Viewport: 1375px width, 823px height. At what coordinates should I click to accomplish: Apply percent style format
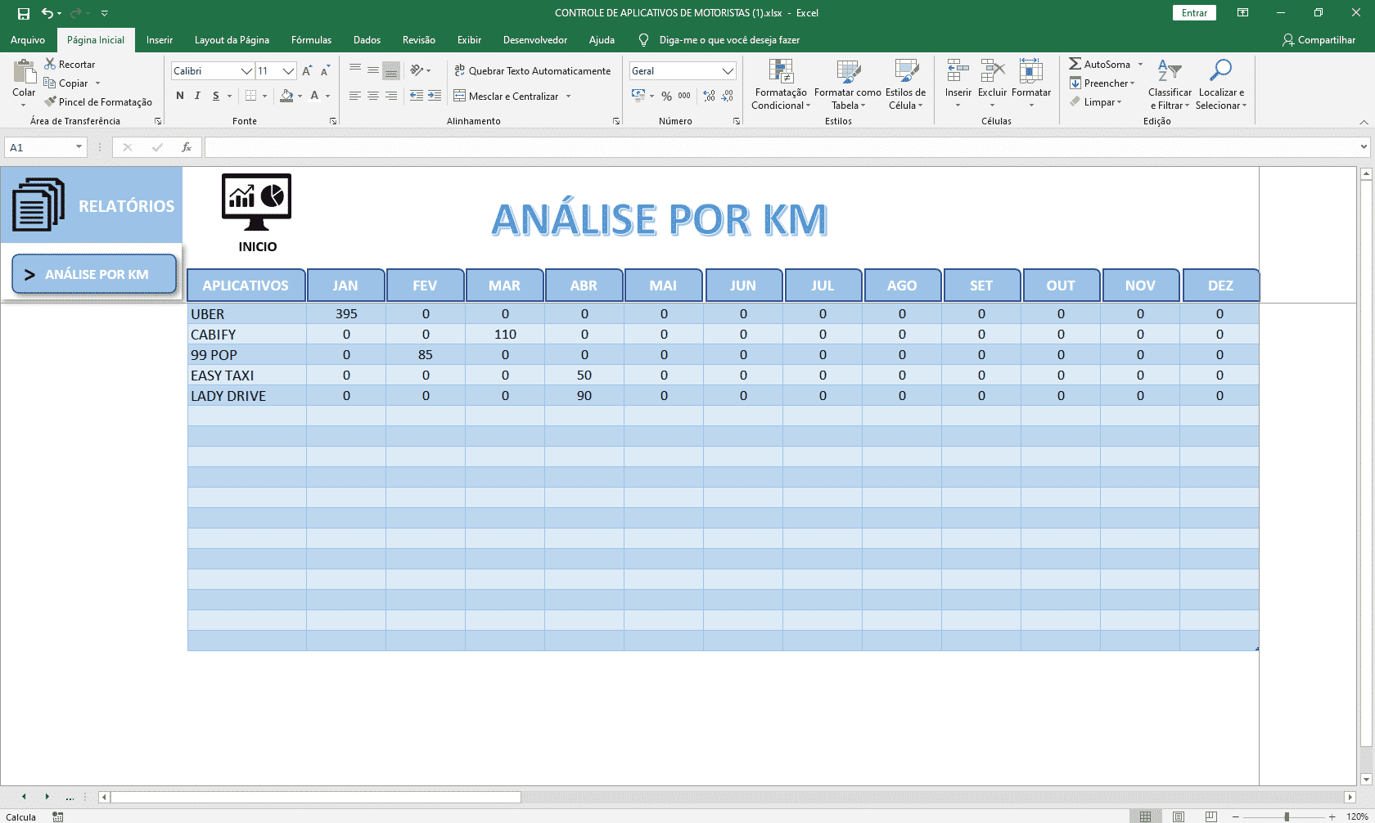(666, 96)
